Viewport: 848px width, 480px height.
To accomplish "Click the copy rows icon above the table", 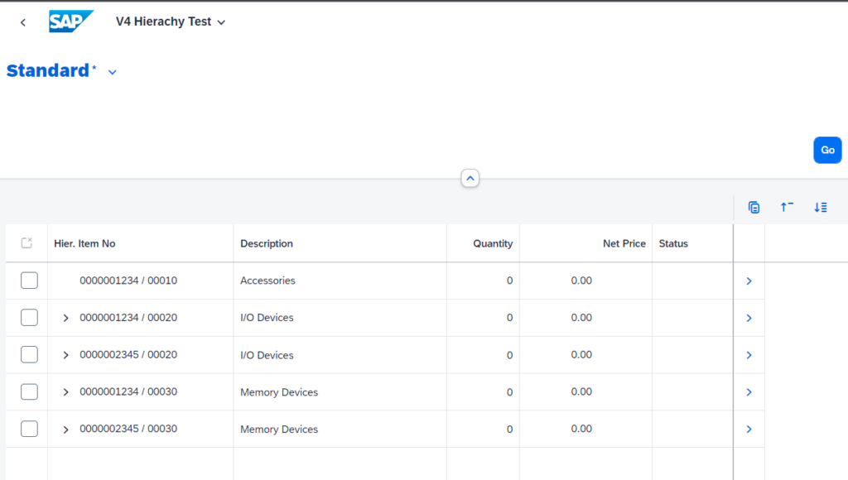I will (754, 208).
